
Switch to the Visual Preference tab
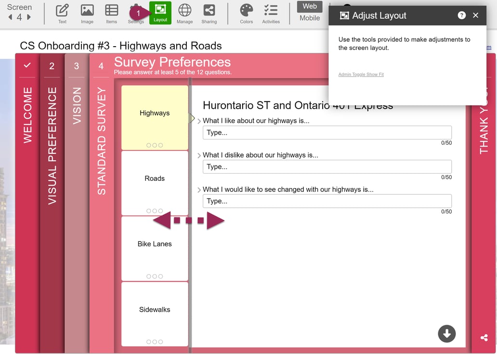52,144
